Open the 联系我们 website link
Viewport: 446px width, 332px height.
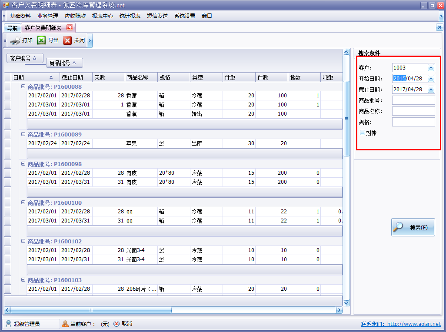click(x=400, y=324)
